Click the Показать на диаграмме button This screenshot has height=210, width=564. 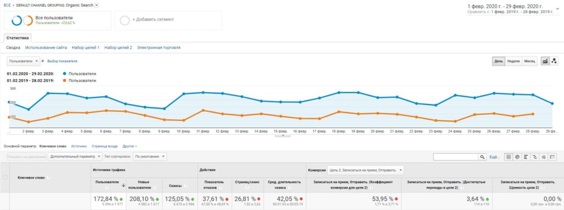(x=26, y=157)
